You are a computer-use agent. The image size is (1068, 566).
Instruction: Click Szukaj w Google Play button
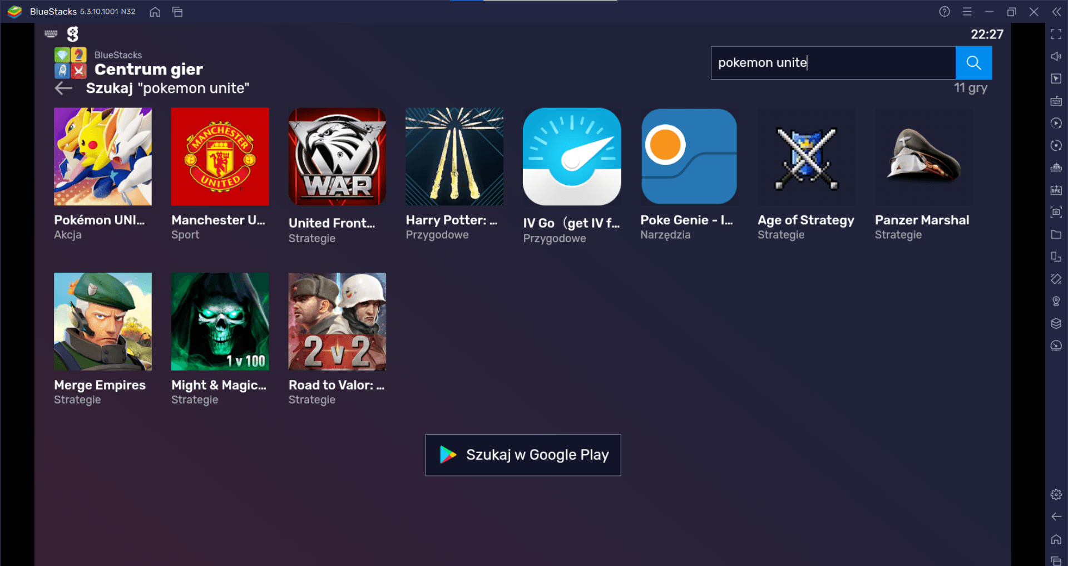click(523, 455)
